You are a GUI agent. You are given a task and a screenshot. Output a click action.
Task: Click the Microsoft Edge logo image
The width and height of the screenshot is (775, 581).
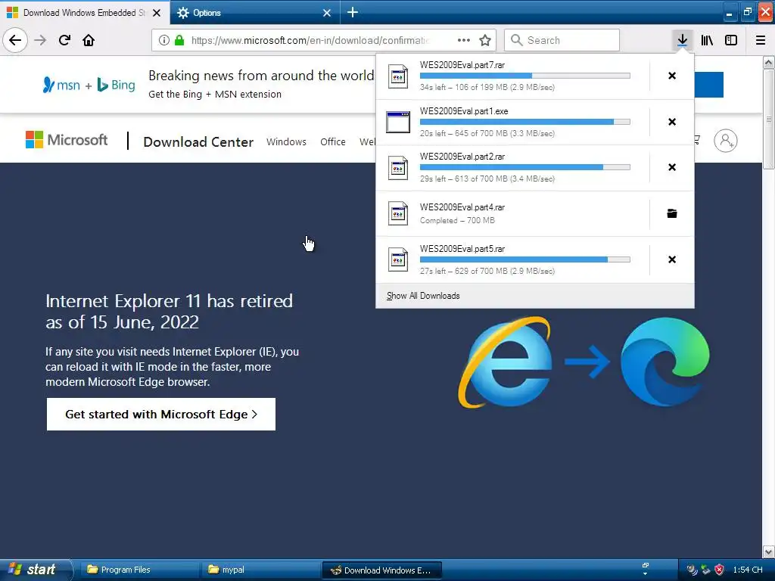(x=665, y=362)
